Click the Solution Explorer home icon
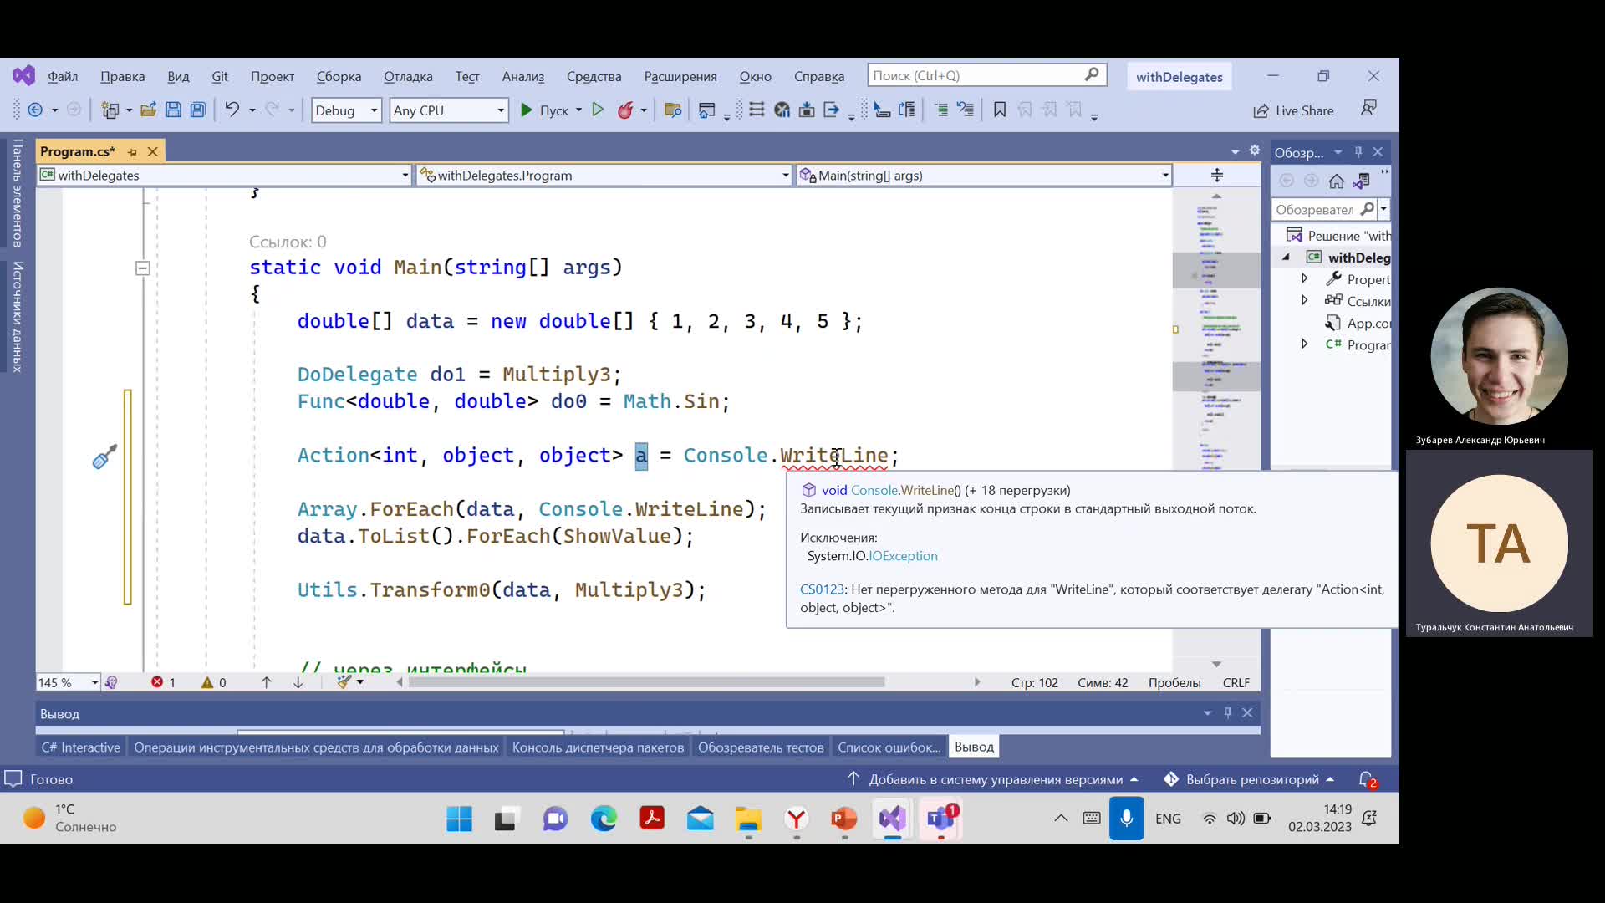Screen dimensions: 1605x903 pyautogui.click(x=1336, y=181)
